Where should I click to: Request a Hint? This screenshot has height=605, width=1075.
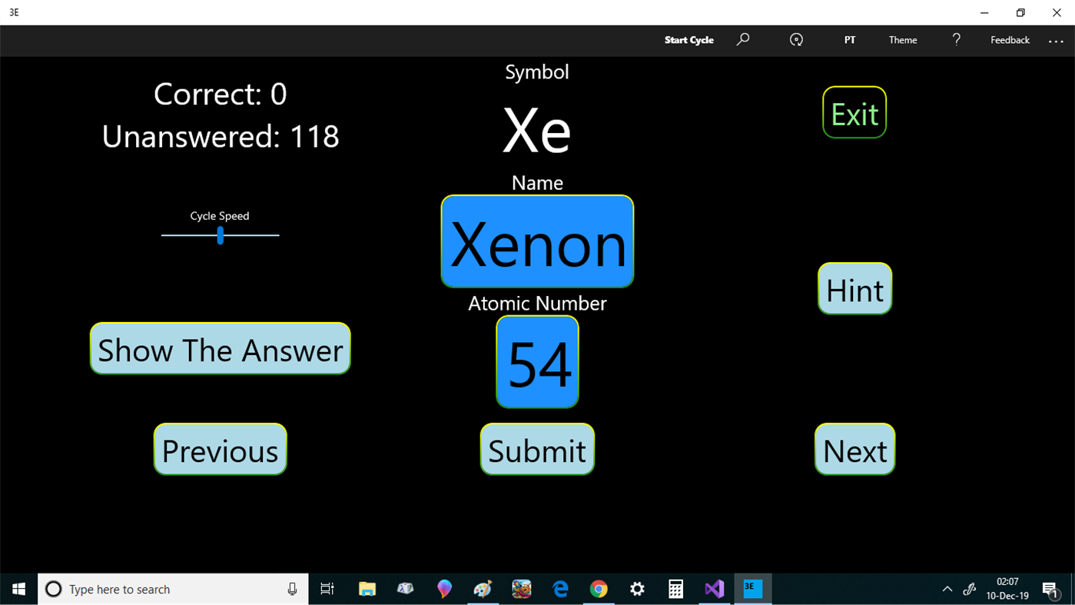(854, 290)
